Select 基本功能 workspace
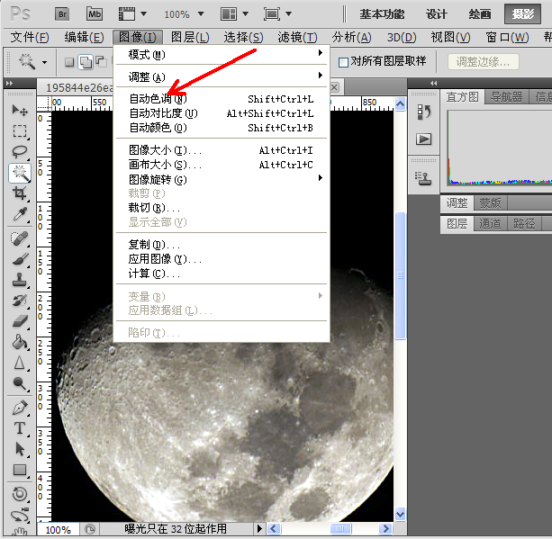Image resolution: width=552 pixels, height=539 pixels. click(x=382, y=14)
